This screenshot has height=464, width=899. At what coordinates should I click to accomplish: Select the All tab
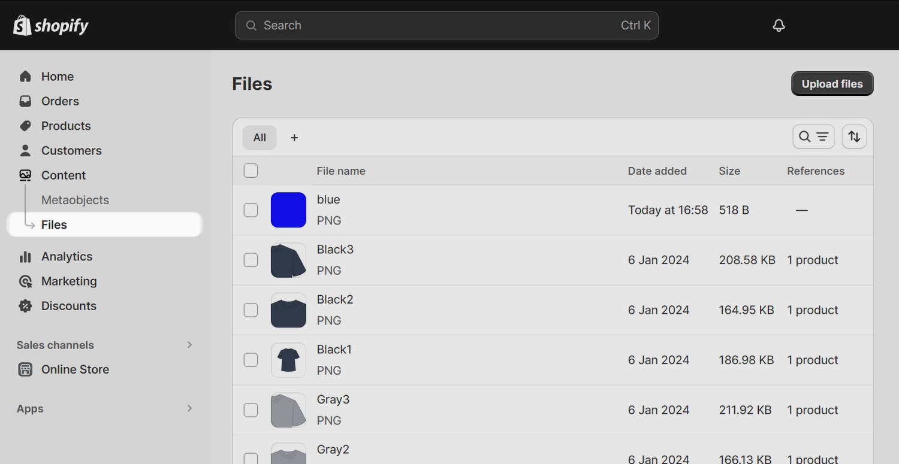pos(260,138)
